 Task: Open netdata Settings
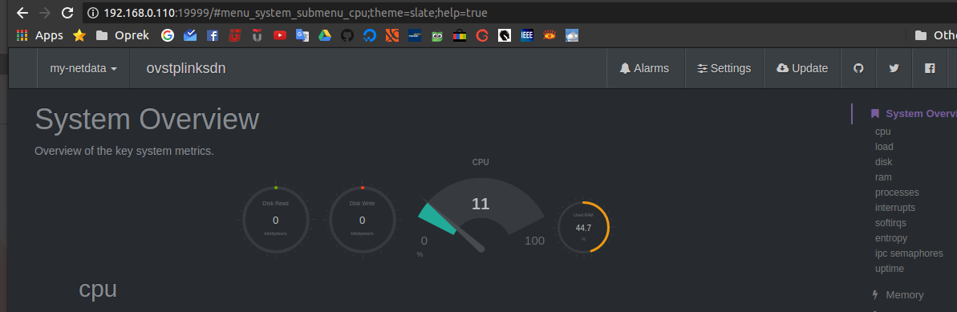click(x=724, y=68)
